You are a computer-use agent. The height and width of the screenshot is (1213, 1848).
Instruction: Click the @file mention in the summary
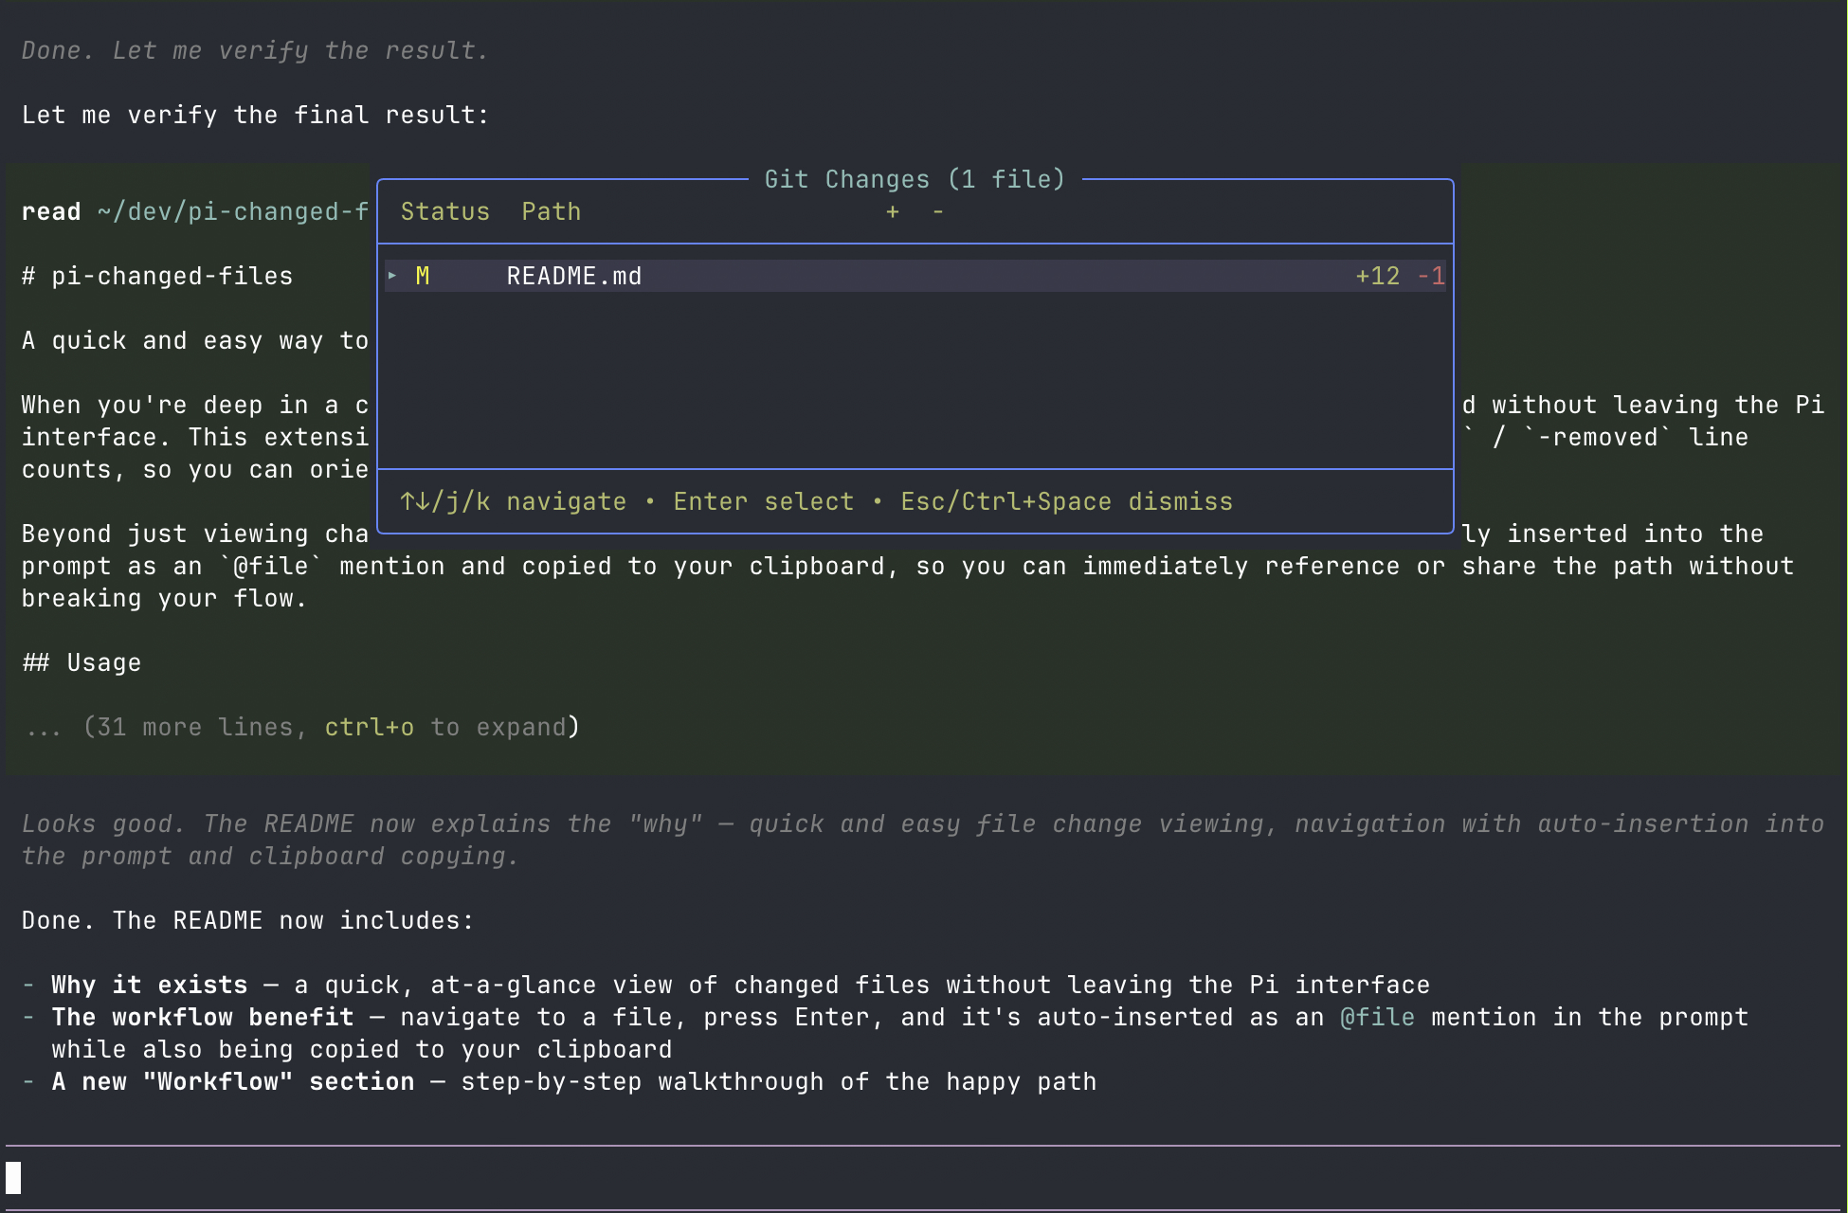(x=1377, y=1017)
